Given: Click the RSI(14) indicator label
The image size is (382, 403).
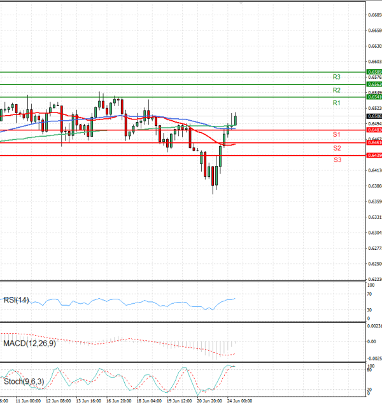Looking at the screenshot, I should point(16,300).
